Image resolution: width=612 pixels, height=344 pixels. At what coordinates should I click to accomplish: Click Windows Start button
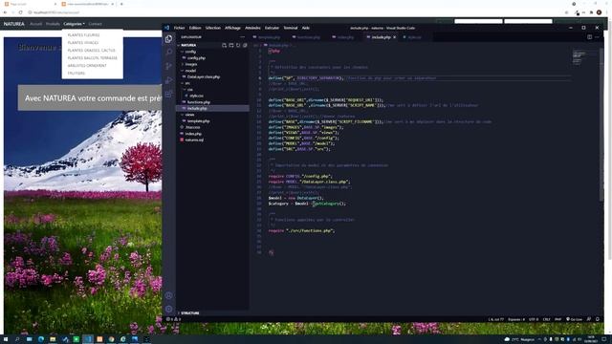click(6, 339)
